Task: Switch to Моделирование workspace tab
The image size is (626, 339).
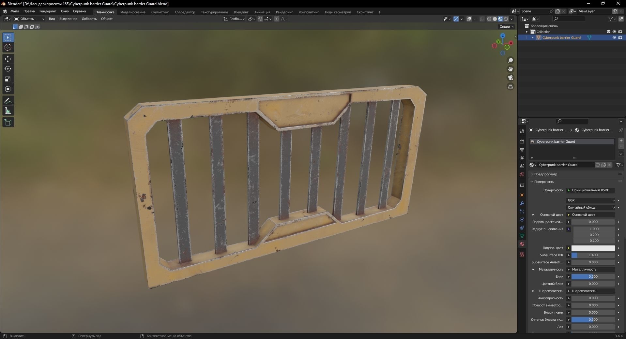Action: click(133, 12)
